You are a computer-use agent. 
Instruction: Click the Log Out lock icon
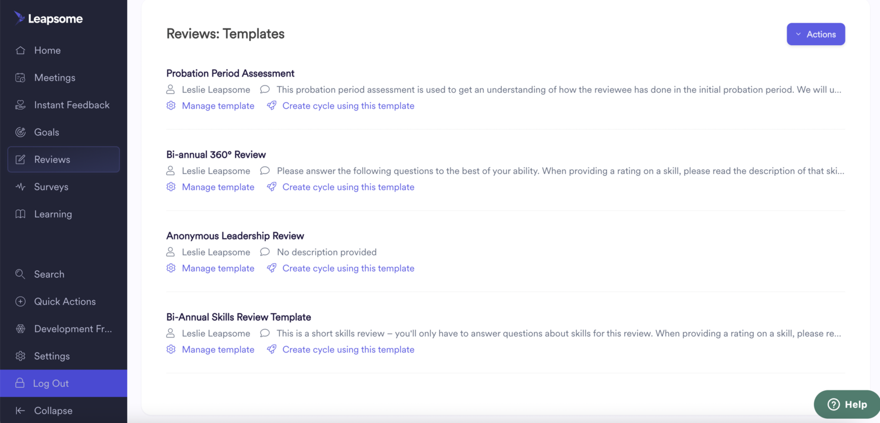[20, 383]
